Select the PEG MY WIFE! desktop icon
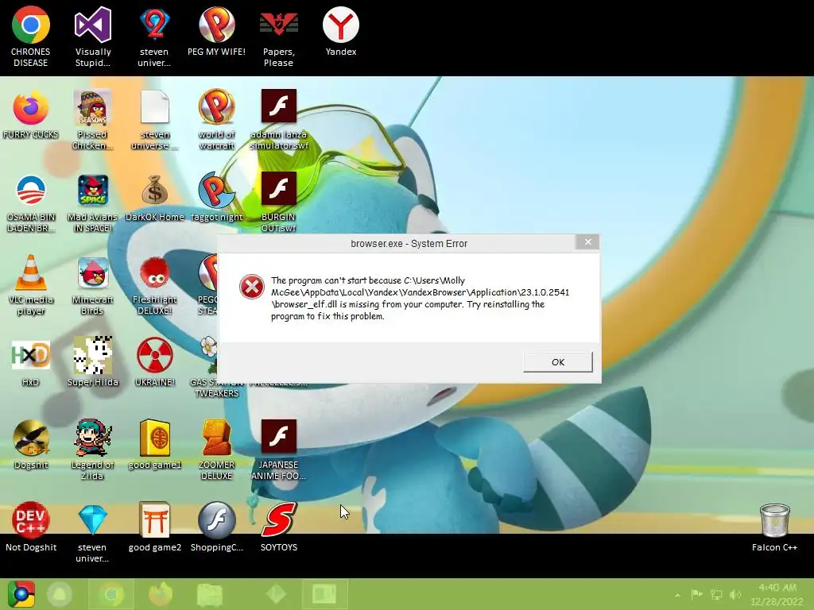Image resolution: width=814 pixels, height=610 pixels. coord(216,31)
